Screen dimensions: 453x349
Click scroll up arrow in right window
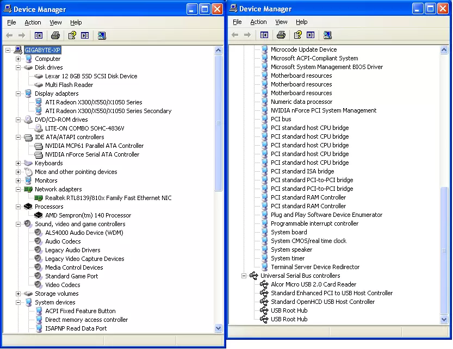[444, 49]
